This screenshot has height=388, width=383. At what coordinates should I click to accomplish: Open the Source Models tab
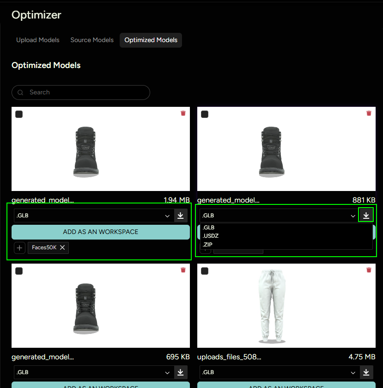(x=92, y=40)
